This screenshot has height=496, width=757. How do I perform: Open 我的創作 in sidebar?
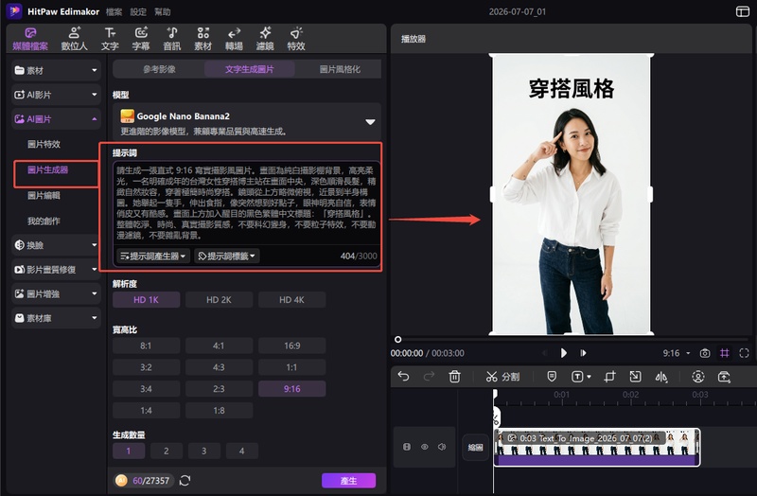click(x=44, y=221)
